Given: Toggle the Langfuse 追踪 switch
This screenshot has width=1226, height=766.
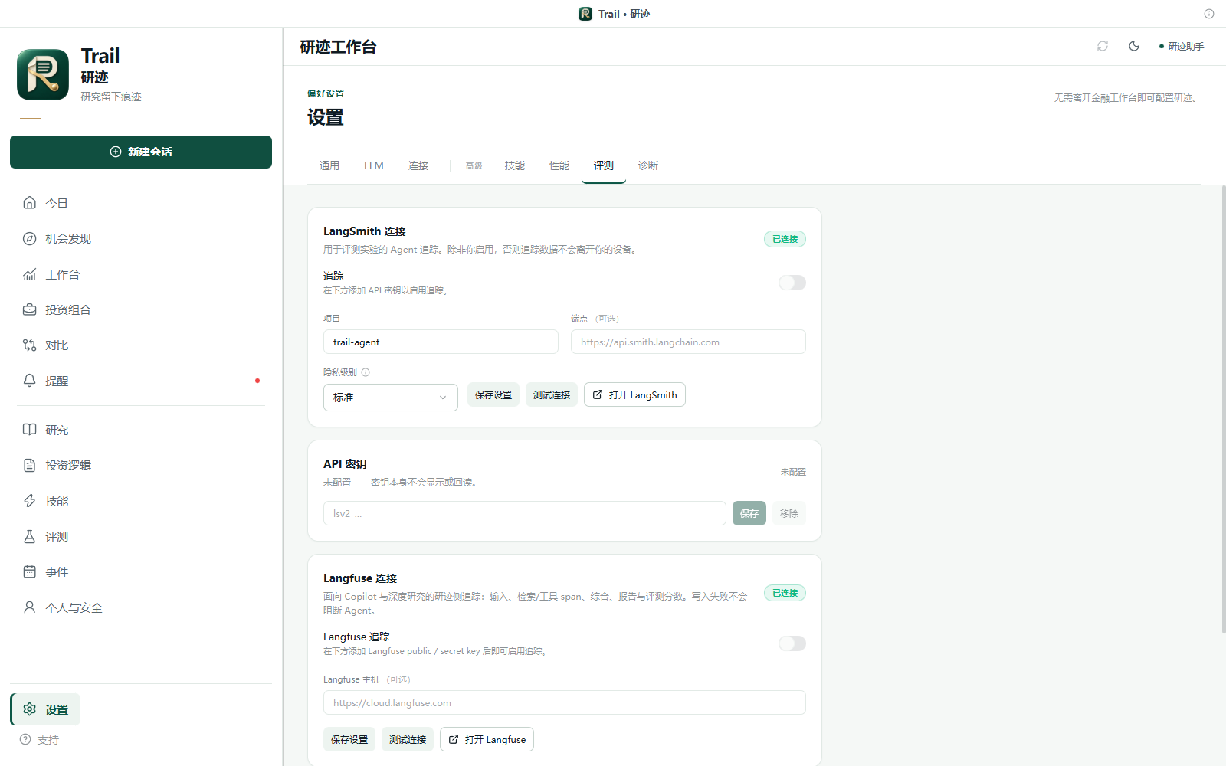Looking at the screenshot, I should point(792,643).
